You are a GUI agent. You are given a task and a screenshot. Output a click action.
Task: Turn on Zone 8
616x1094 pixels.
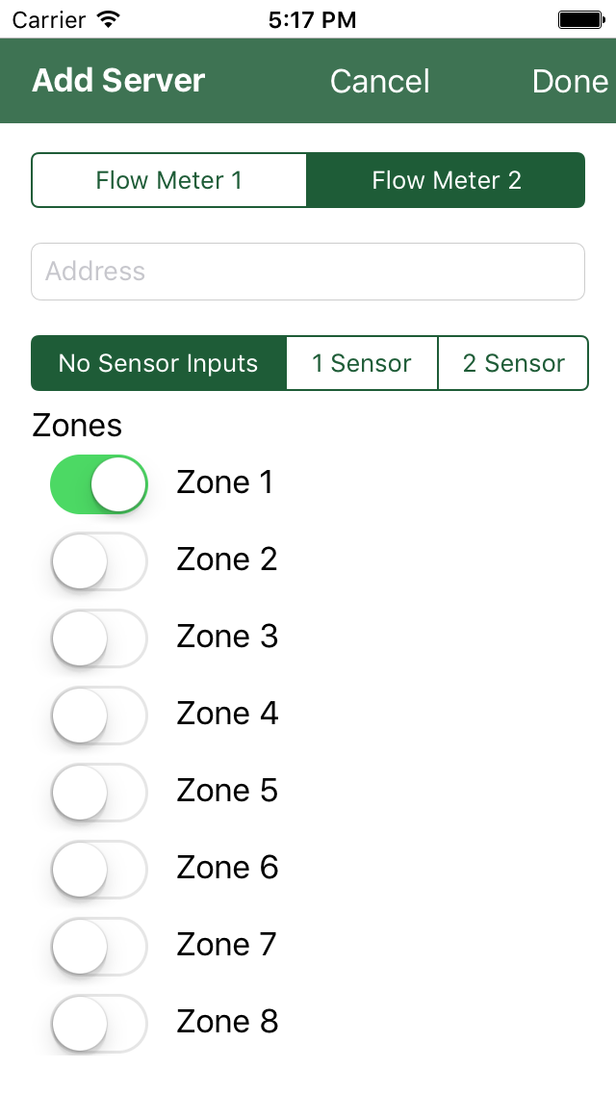(98, 1023)
